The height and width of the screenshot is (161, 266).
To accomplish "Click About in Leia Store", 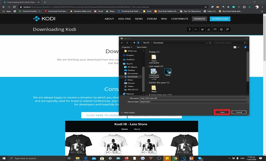I will coord(137,129).
